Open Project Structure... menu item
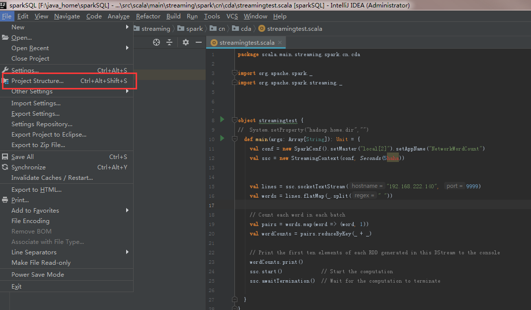The width and height of the screenshot is (531, 310). point(67,81)
